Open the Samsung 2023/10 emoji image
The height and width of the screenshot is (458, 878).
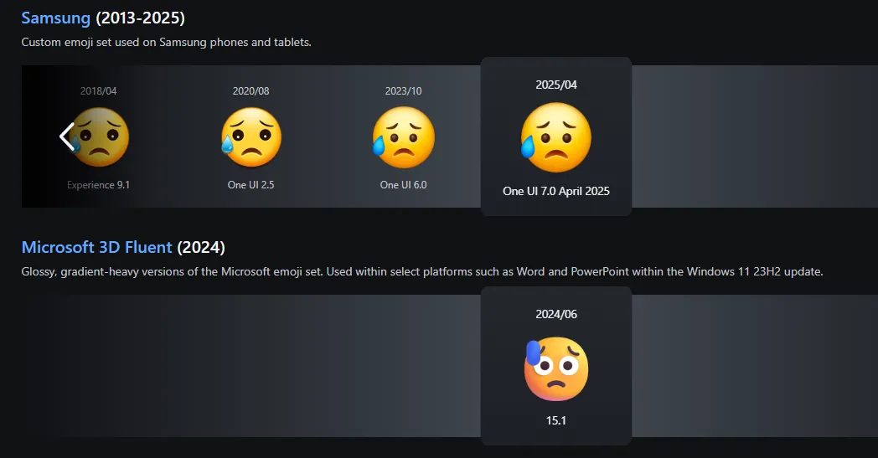coord(403,137)
